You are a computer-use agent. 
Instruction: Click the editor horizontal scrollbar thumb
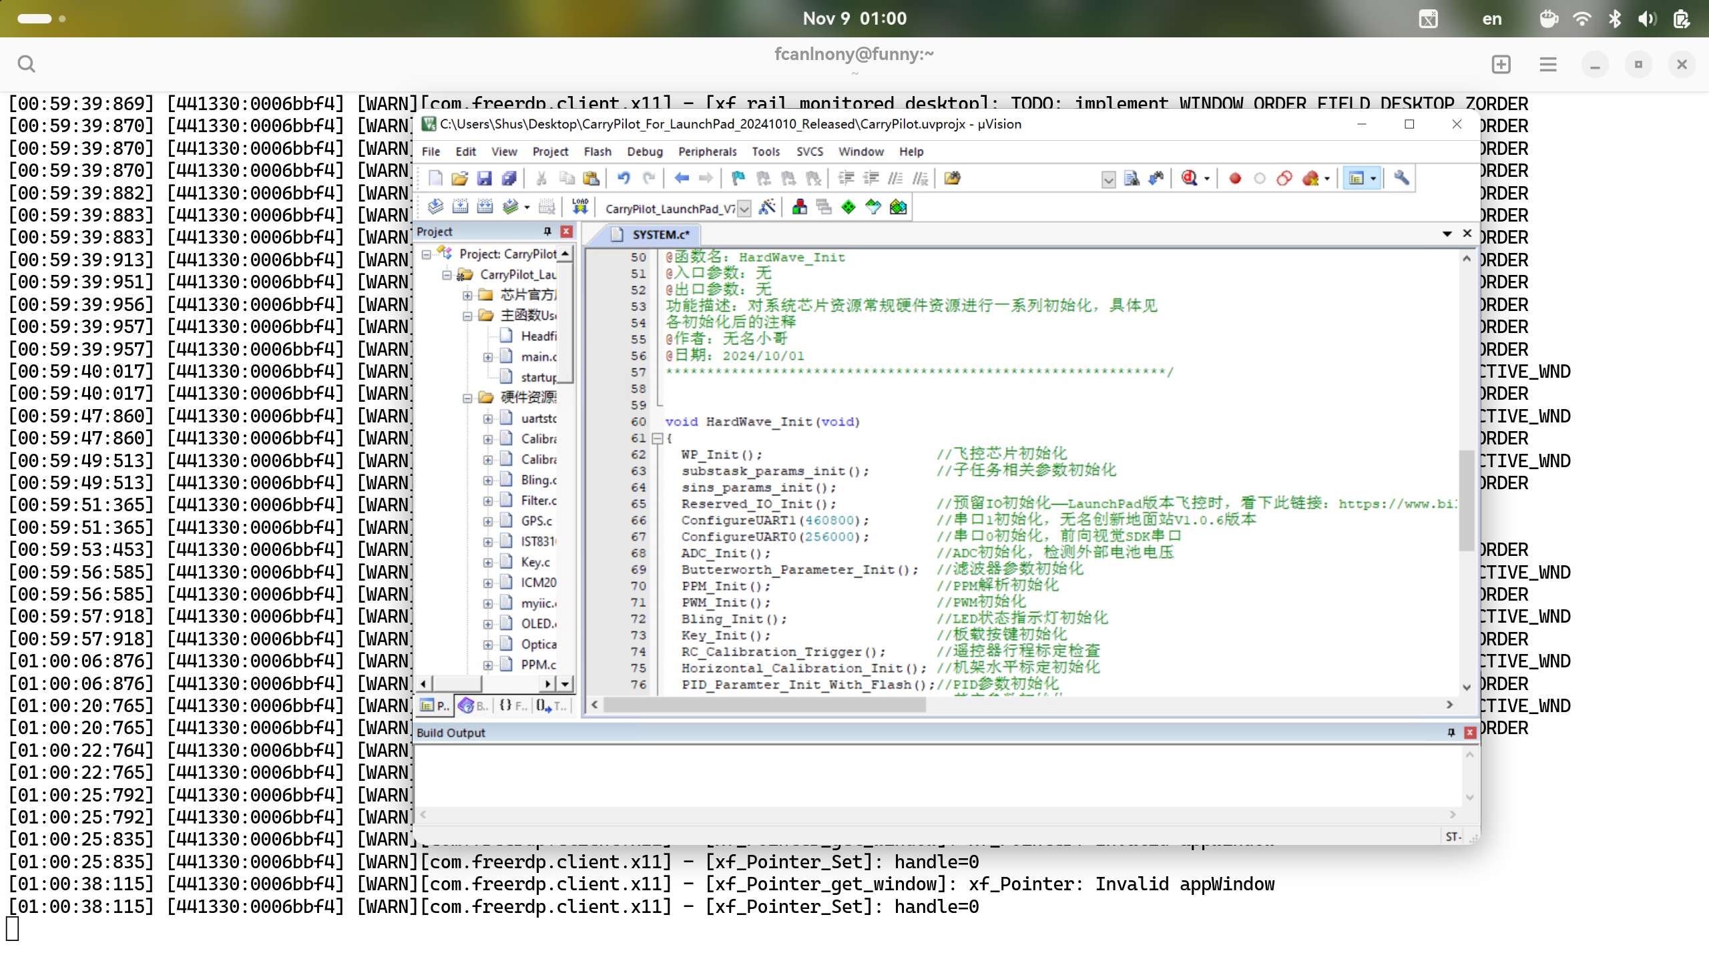pos(764,705)
